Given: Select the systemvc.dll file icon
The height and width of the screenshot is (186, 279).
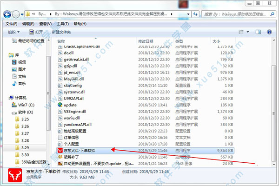Looking at the screenshot, I should (60, 92).
